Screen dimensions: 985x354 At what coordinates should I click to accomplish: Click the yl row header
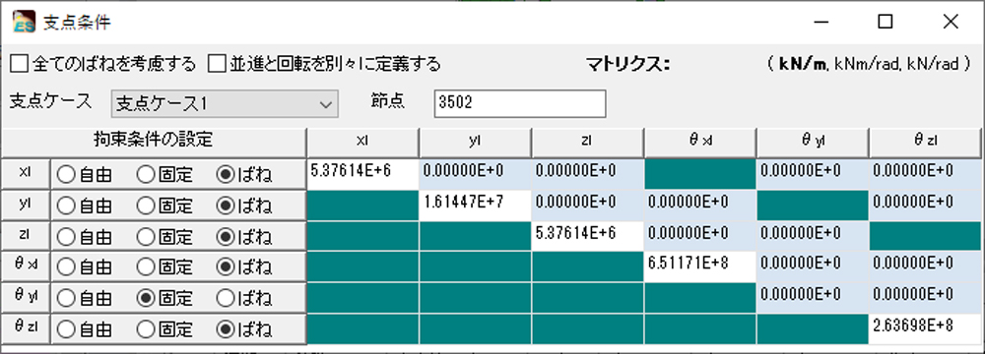(26, 206)
